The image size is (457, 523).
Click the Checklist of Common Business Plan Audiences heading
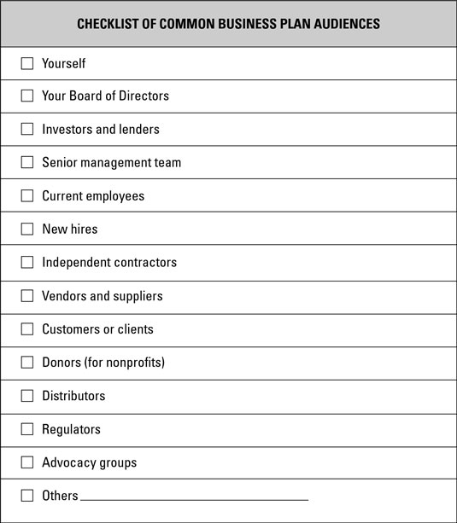click(x=229, y=24)
